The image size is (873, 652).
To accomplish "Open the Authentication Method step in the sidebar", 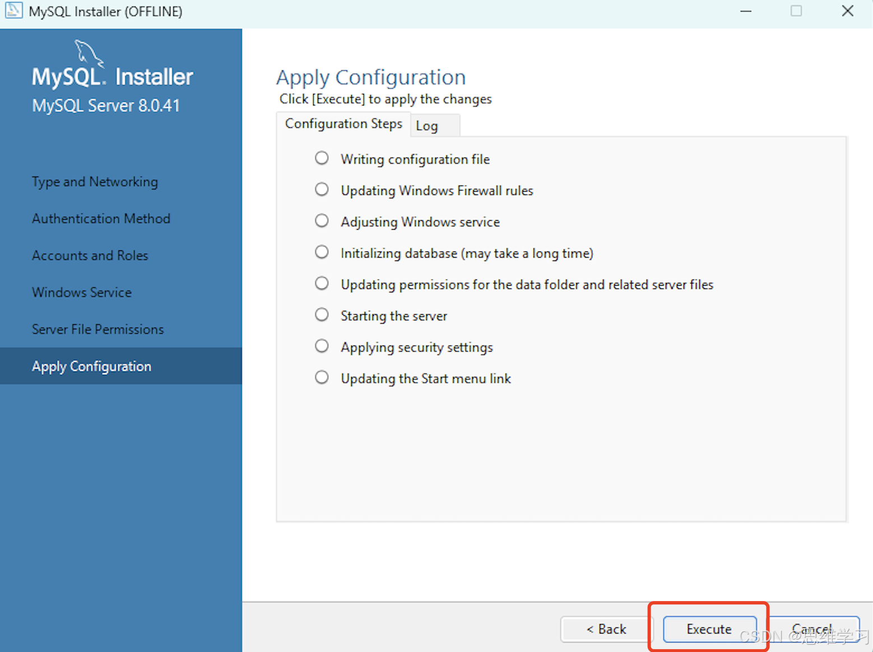I will coord(101,218).
